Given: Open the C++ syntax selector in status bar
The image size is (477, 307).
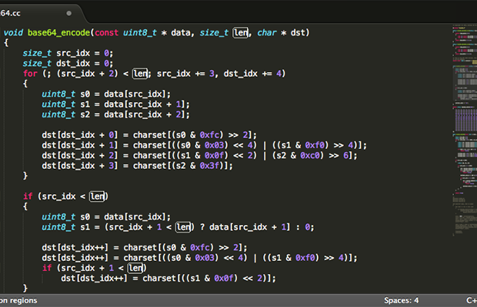Looking at the screenshot, I should pos(472,300).
